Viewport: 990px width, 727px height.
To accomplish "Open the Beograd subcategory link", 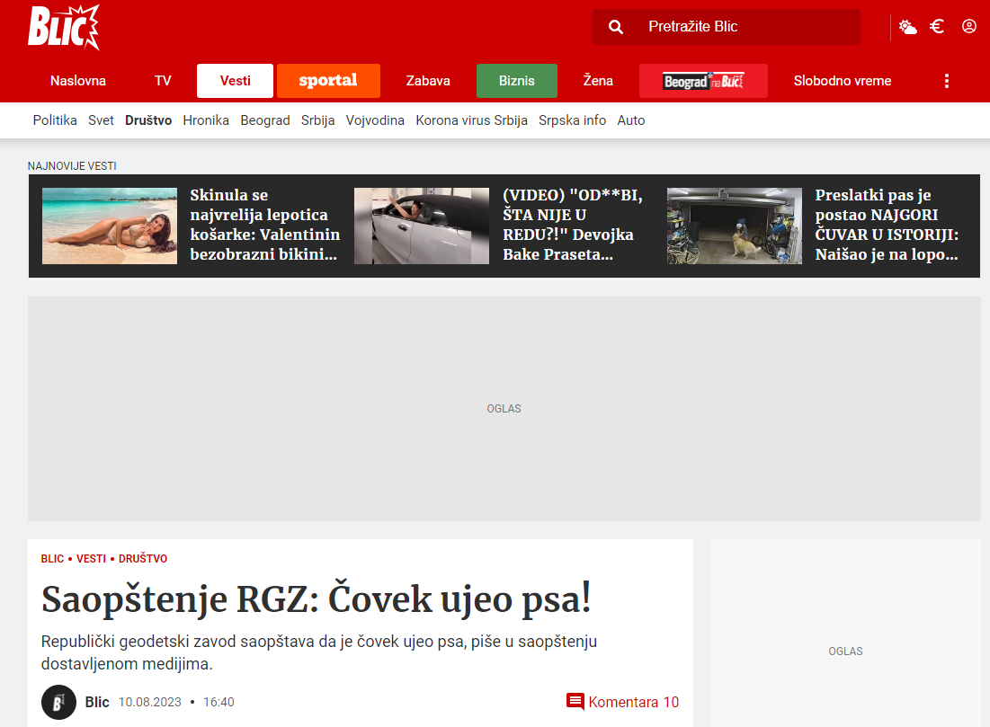I will tap(265, 120).
